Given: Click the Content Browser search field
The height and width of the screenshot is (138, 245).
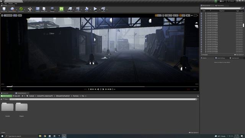Looking at the screenshot, I should coord(103,99).
